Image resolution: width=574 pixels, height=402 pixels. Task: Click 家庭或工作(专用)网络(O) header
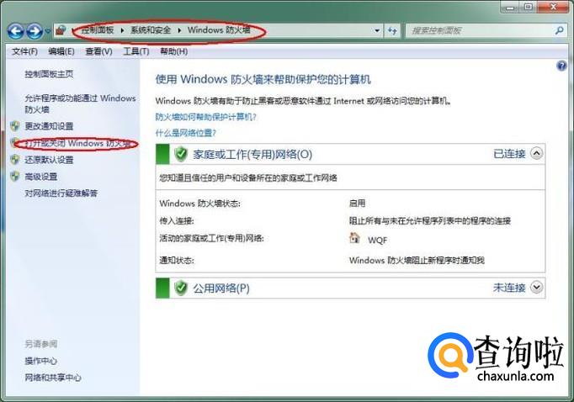252,155
